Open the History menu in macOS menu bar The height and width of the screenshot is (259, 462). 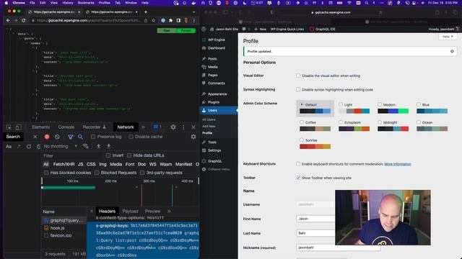pyautogui.click(x=67, y=3)
